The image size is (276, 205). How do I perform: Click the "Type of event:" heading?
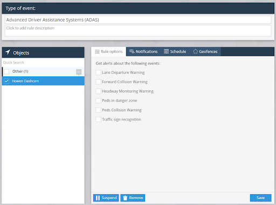coord(20,8)
